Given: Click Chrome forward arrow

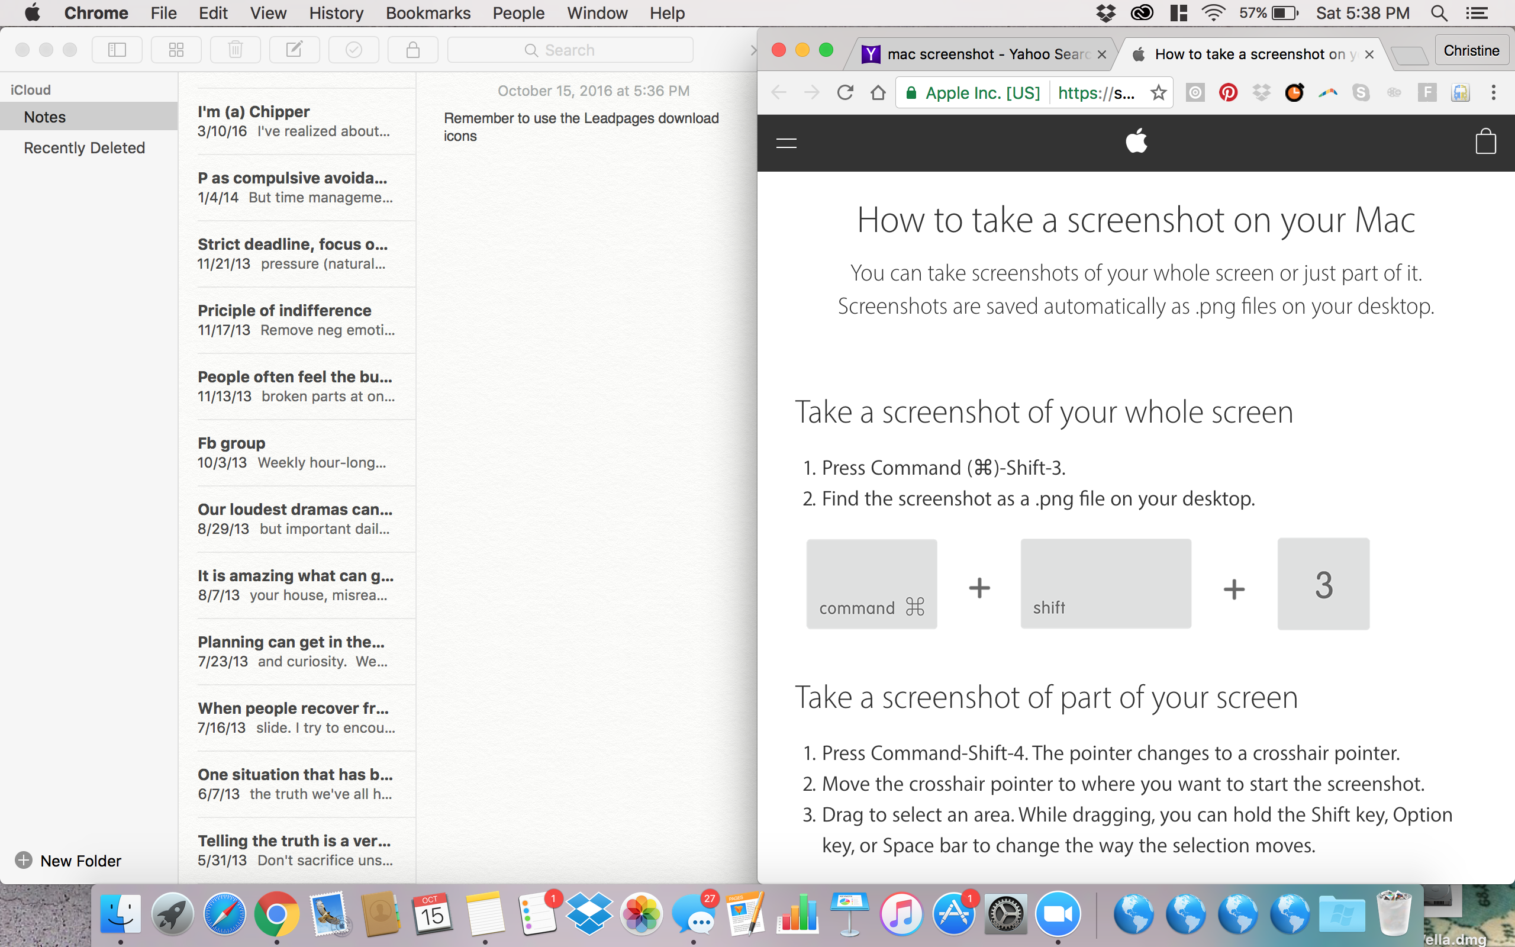Looking at the screenshot, I should [812, 93].
